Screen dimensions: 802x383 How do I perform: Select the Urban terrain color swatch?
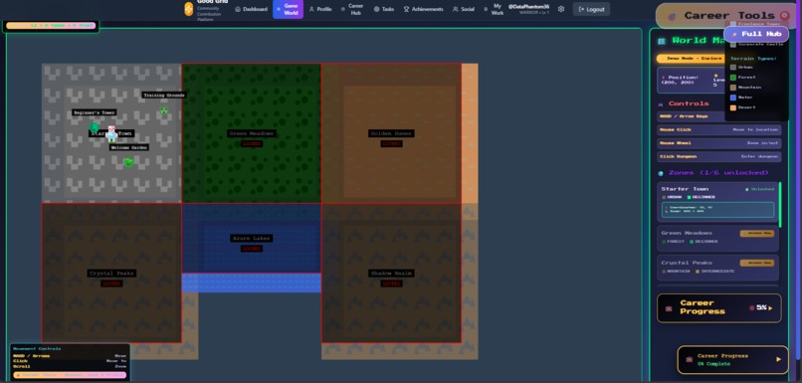click(733, 67)
